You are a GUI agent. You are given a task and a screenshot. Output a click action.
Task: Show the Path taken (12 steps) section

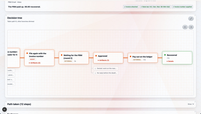[x=191, y=104]
